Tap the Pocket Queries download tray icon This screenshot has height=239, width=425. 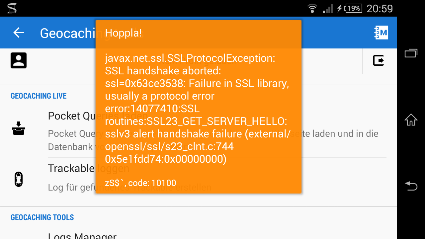click(x=19, y=128)
